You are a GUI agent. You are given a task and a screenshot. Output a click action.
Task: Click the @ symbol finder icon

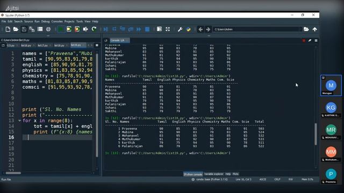click(x=48, y=29)
